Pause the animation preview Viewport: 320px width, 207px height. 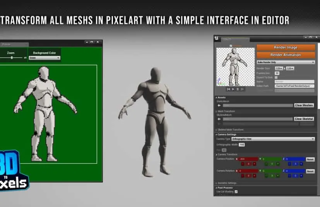click(x=238, y=89)
